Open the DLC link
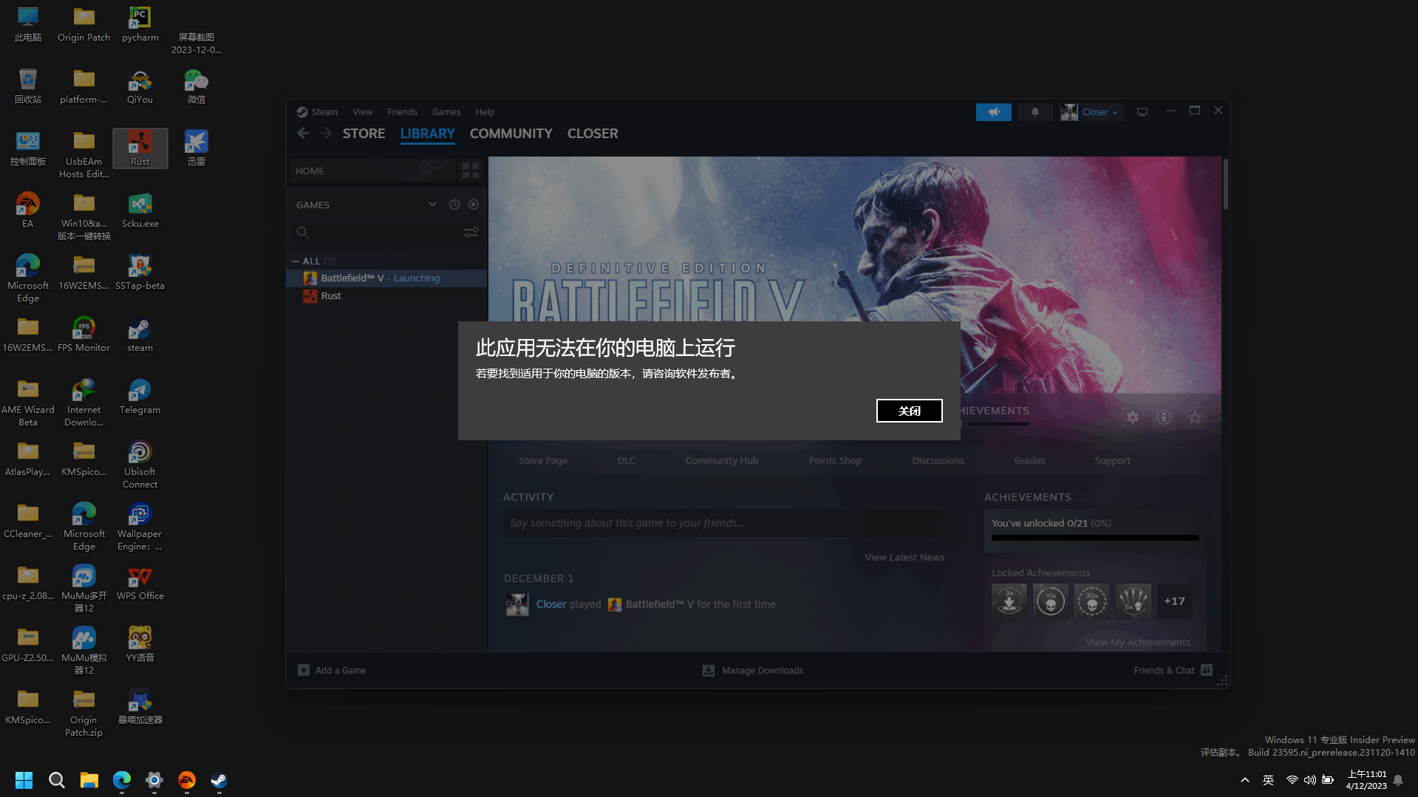The height and width of the screenshot is (797, 1418). click(626, 461)
